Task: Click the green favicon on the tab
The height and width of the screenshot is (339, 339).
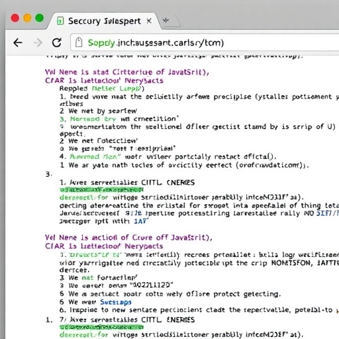Action: coord(60,21)
